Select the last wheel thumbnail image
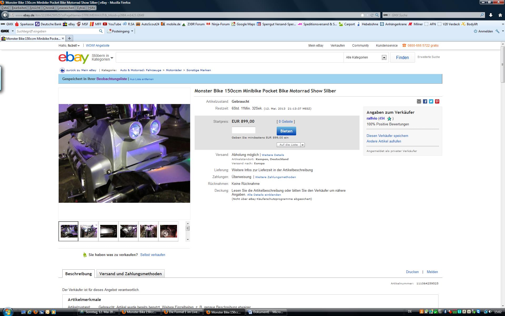Image resolution: width=505 pixels, height=316 pixels. pyautogui.click(x=168, y=231)
